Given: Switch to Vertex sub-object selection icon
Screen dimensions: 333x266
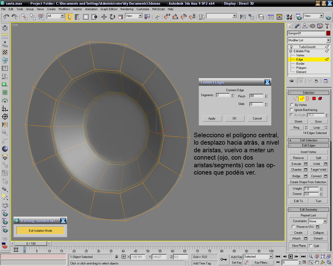Looking at the screenshot, I should [295, 98].
